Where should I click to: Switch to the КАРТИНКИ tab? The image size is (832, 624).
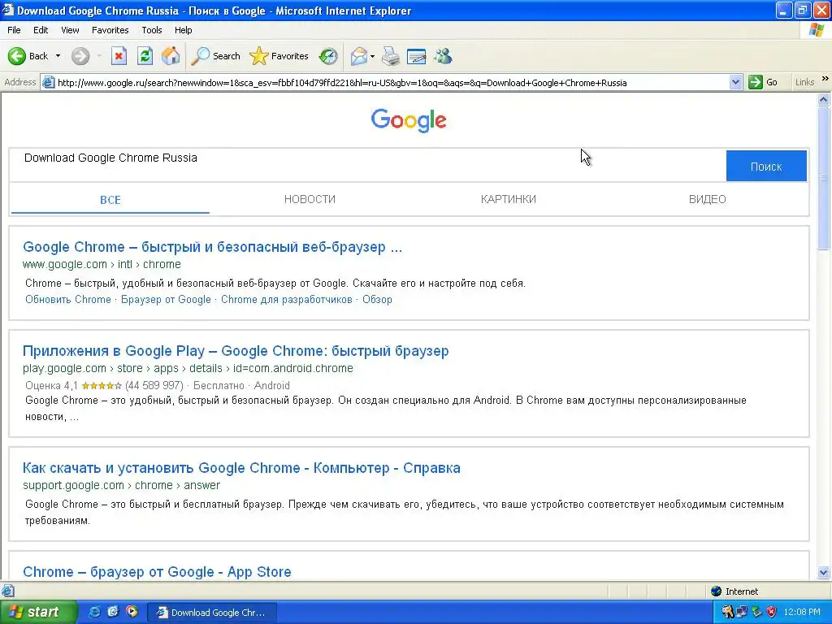coord(509,200)
